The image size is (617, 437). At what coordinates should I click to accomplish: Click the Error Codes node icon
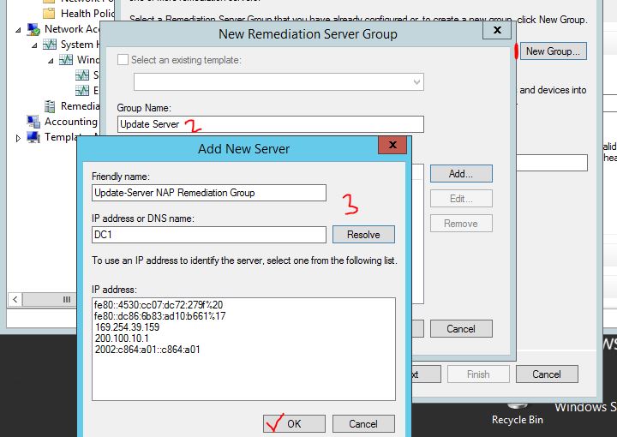[82, 91]
